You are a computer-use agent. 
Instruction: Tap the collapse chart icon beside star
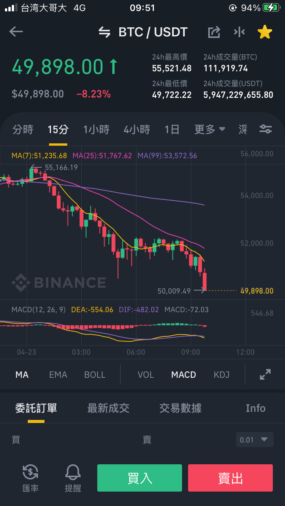pyautogui.click(x=239, y=32)
